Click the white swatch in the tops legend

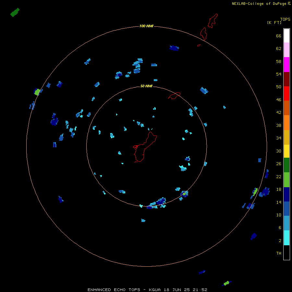[x=286, y=36]
